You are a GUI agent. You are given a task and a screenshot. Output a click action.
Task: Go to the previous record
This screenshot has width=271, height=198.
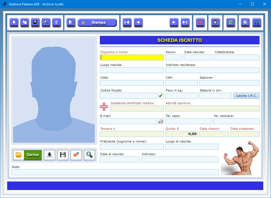click(138, 22)
